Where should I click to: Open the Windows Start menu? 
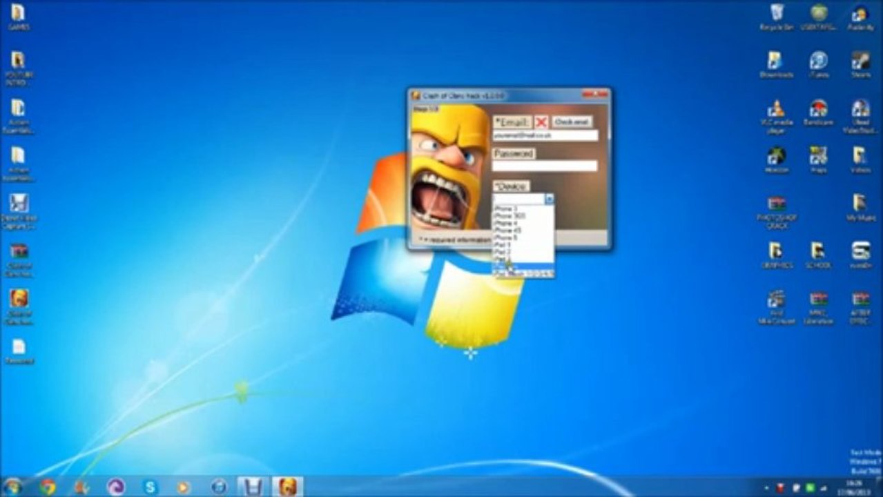click(13, 487)
